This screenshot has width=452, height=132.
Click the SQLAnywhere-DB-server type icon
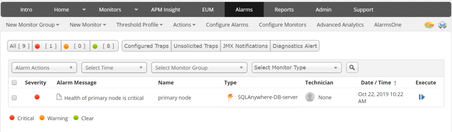click(x=230, y=97)
